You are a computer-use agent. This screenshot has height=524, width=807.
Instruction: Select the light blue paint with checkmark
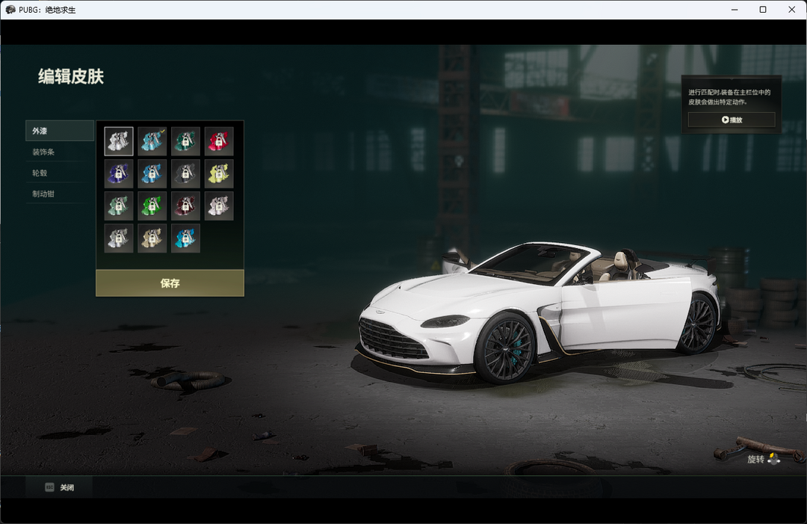coord(152,141)
